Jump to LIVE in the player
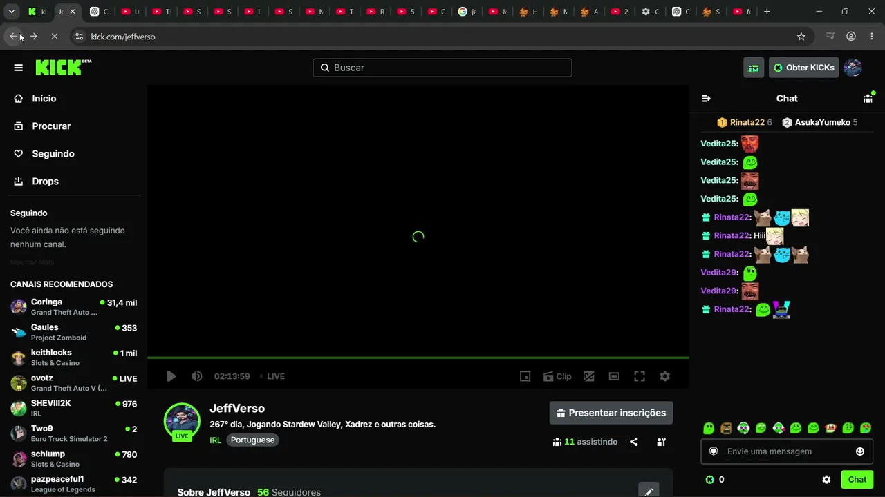This screenshot has width=885, height=497. (x=272, y=376)
